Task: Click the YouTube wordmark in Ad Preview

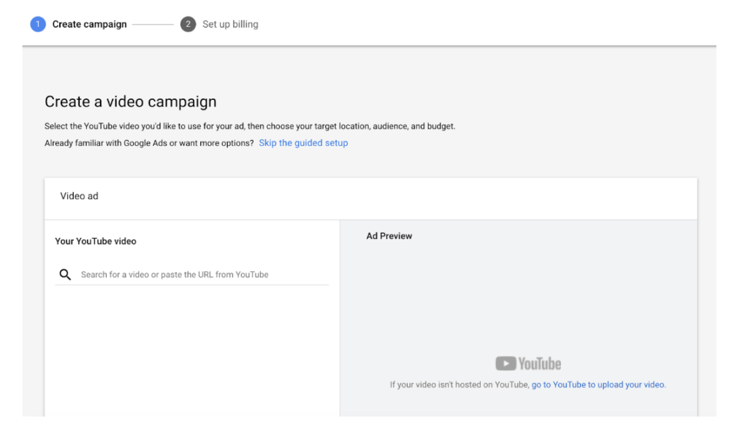Action: (x=539, y=363)
